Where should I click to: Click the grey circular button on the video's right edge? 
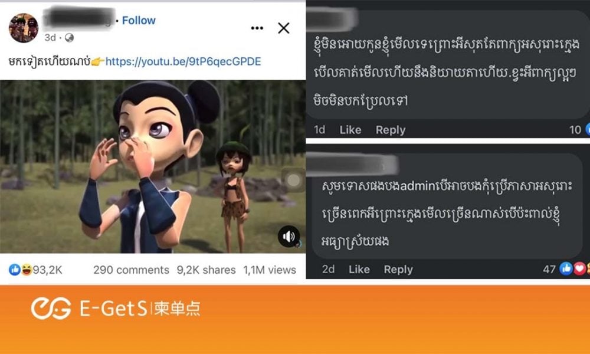(x=293, y=180)
